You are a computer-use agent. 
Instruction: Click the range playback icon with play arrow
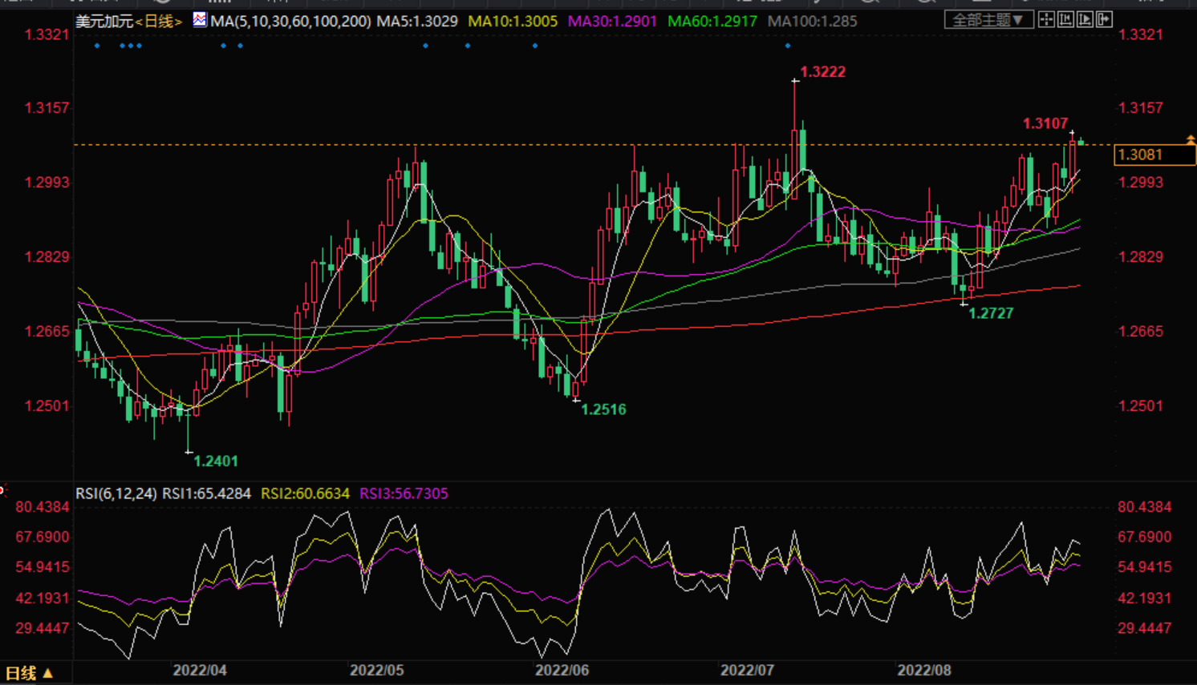[x=1085, y=20]
